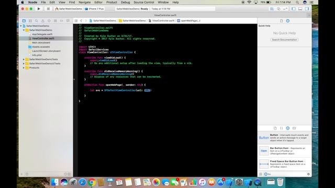The image size is (335, 188).
Task: Open Google Chrome from the Dock
Action: [x=92, y=182]
